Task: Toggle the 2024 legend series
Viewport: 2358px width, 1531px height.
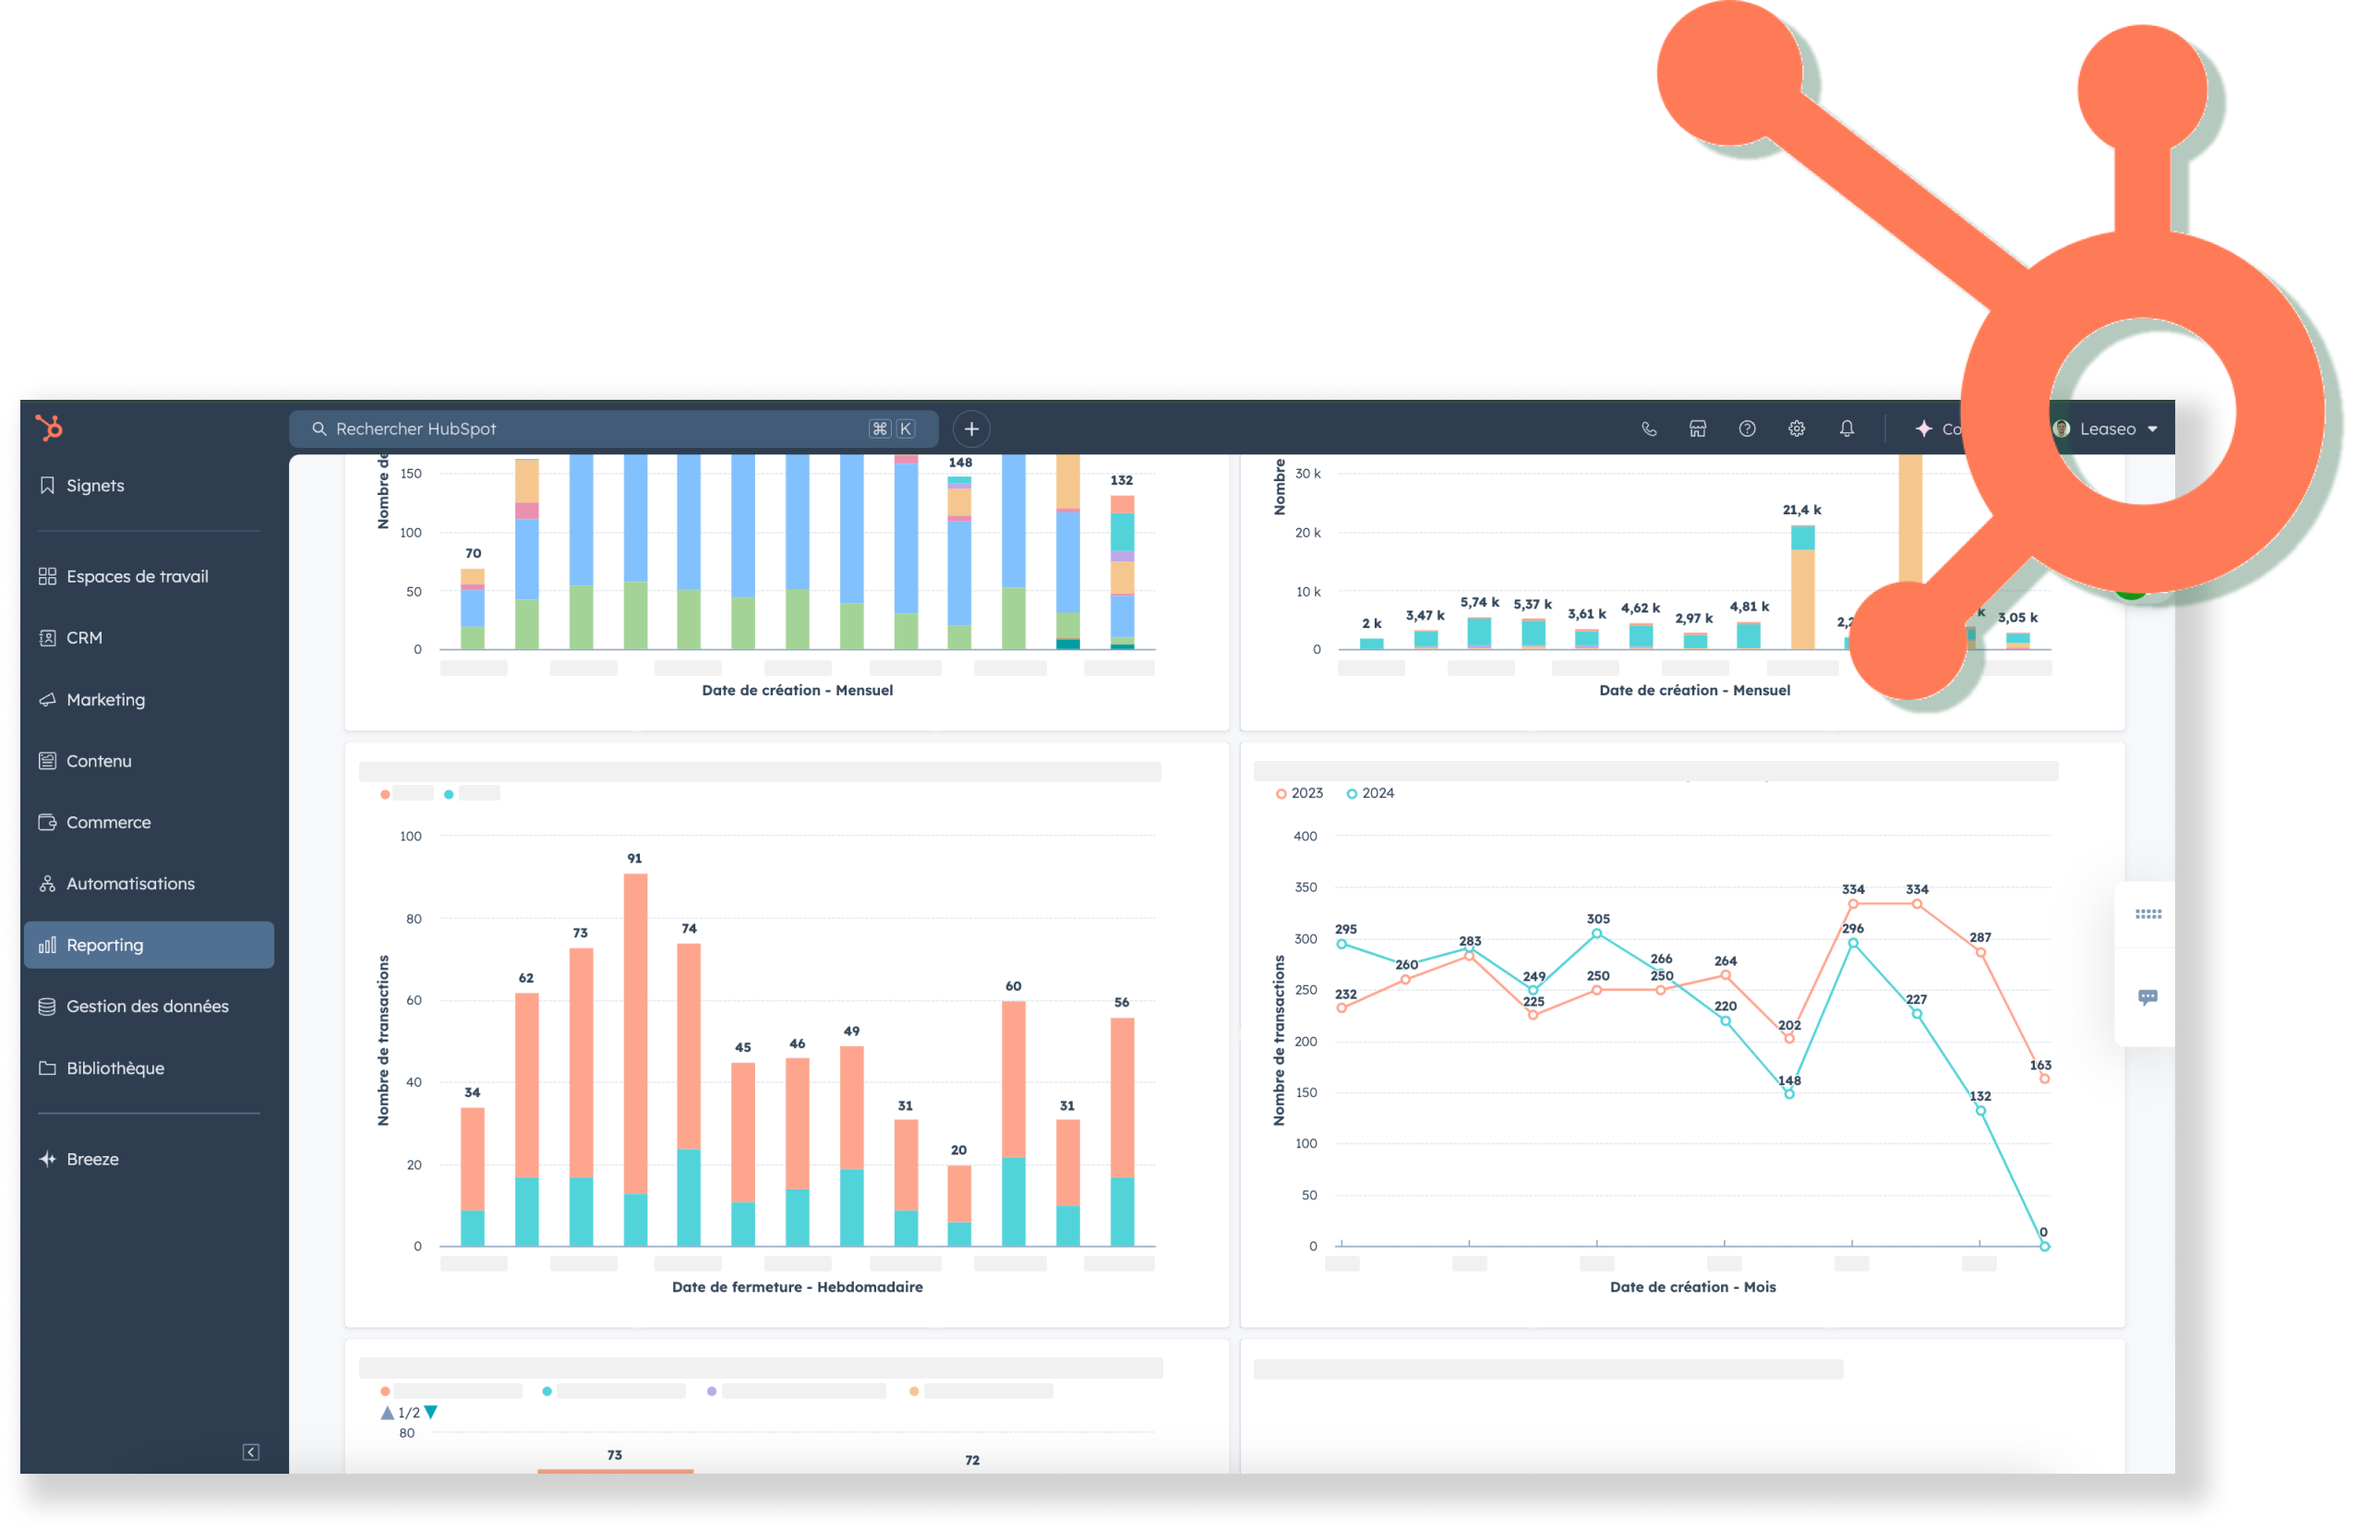Action: click(1370, 794)
